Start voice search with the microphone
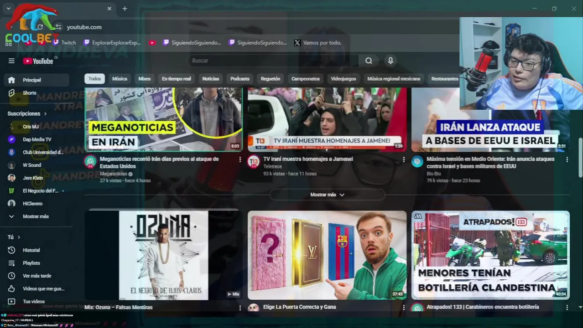The width and height of the screenshot is (583, 328). [390, 61]
